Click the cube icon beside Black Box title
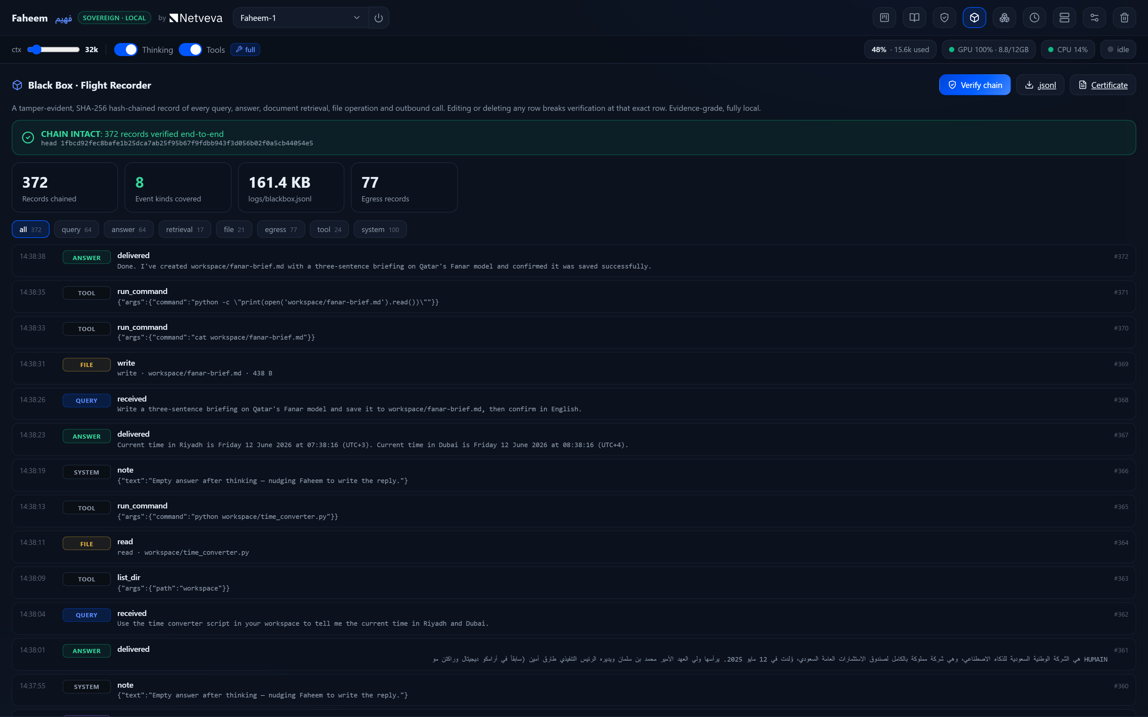Image resolution: width=1148 pixels, height=717 pixels. tap(17, 85)
